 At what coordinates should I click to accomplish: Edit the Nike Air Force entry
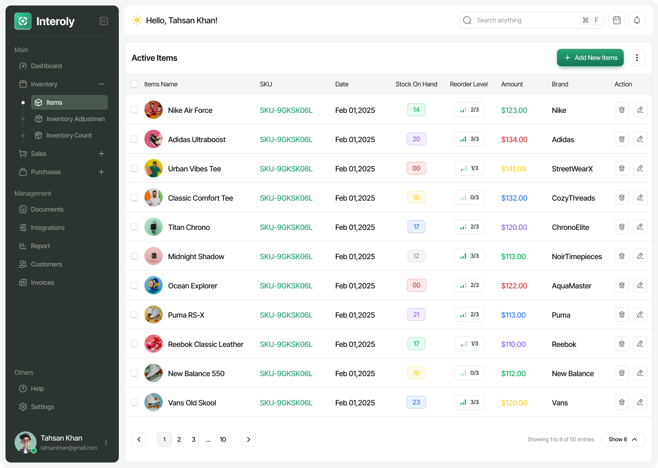[640, 110]
